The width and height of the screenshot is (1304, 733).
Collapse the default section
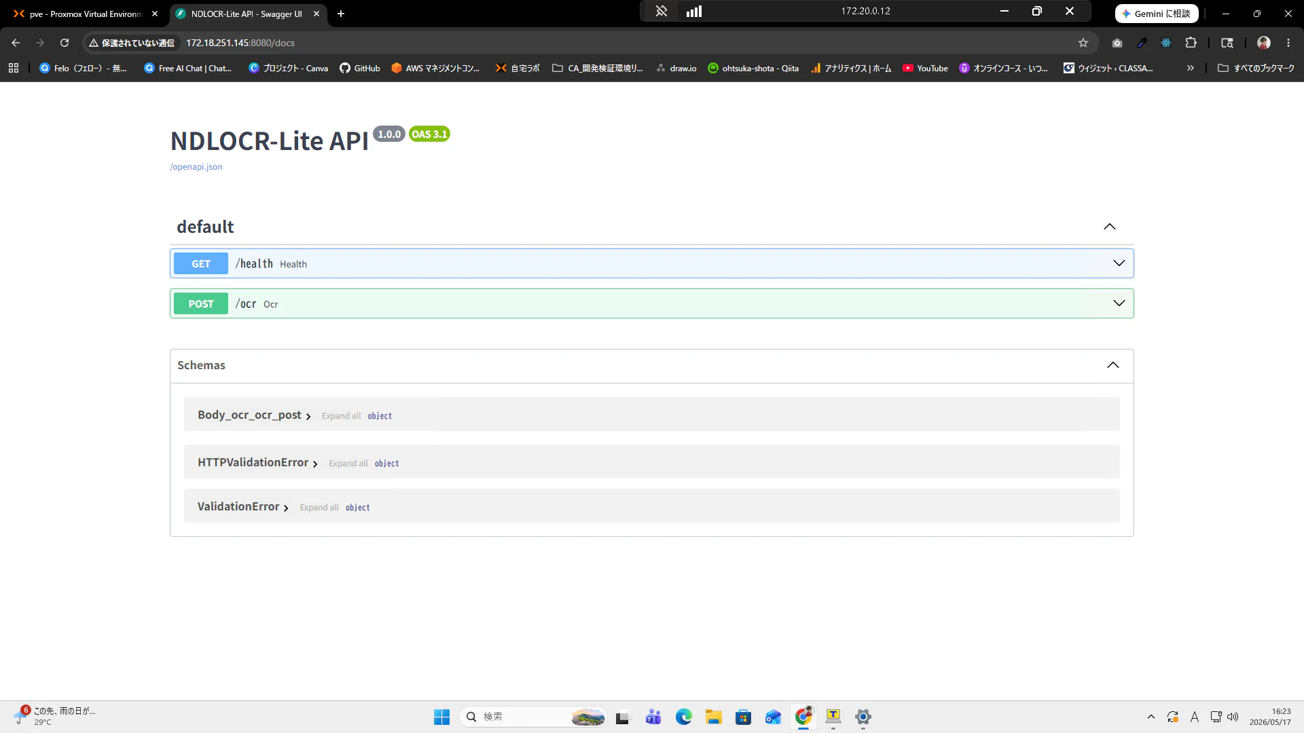point(1109,227)
